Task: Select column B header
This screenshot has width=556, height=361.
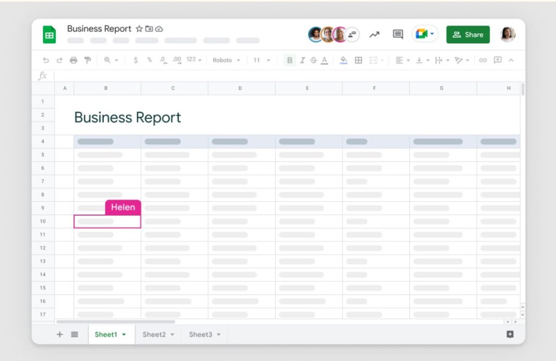Action: pos(107,88)
